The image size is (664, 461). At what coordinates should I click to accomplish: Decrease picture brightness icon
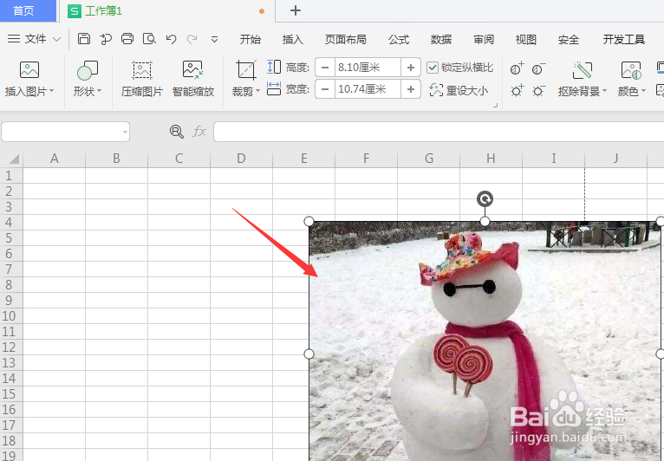pyautogui.click(x=538, y=91)
